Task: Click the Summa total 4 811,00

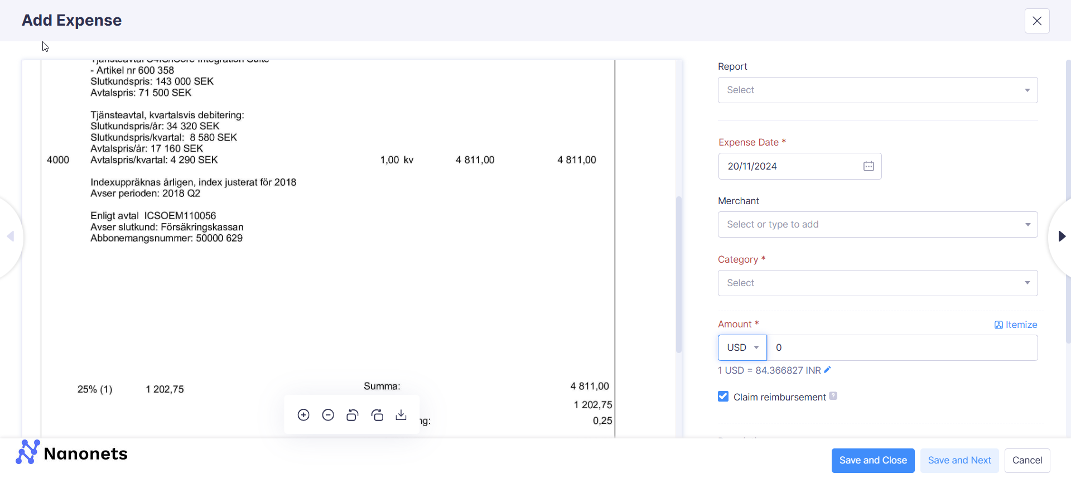Action: click(590, 387)
